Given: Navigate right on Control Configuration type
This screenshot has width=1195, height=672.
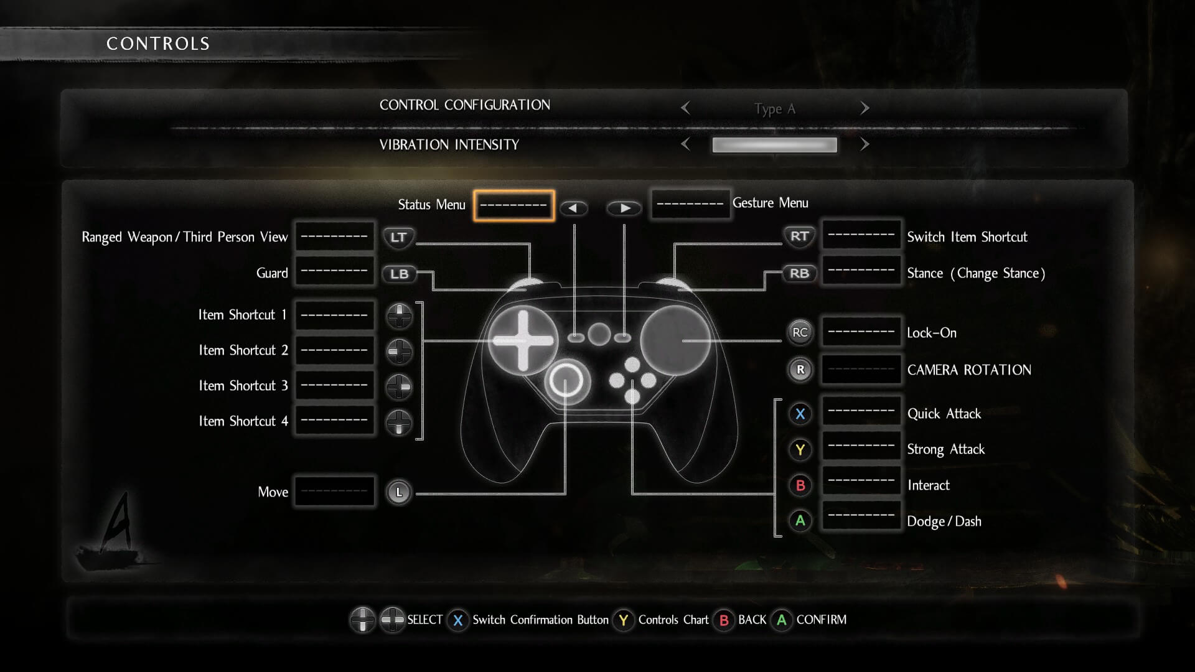Looking at the screenshot, I should tap(865, 108).
